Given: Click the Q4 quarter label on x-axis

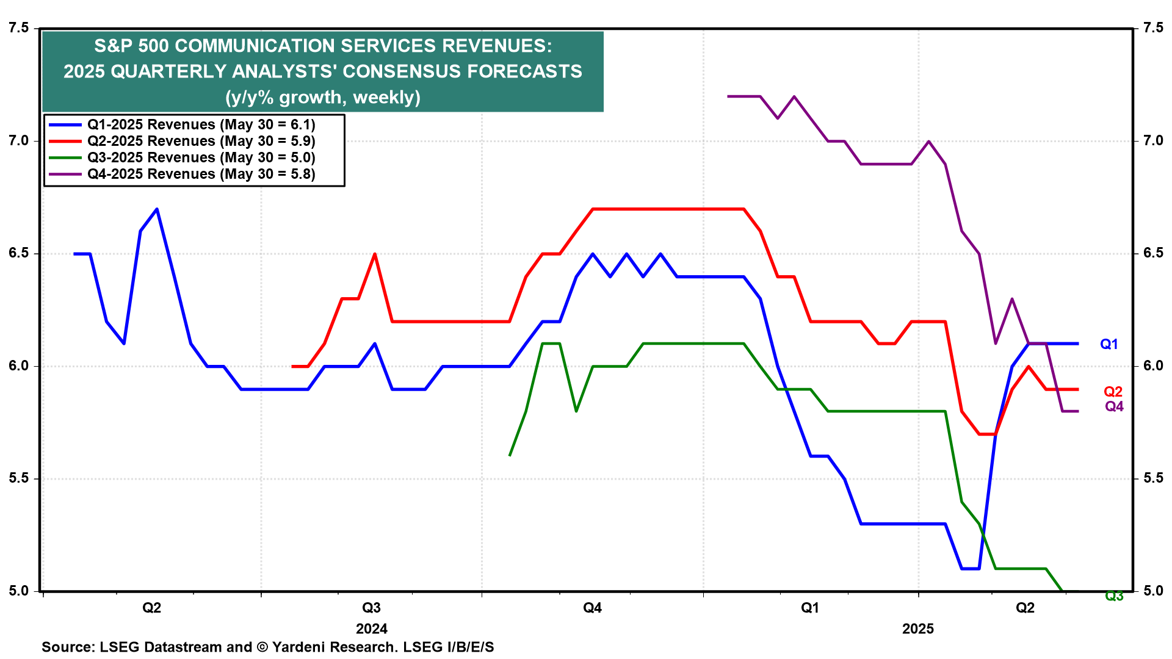Looking at the screenshot, I should coord(592,608).
